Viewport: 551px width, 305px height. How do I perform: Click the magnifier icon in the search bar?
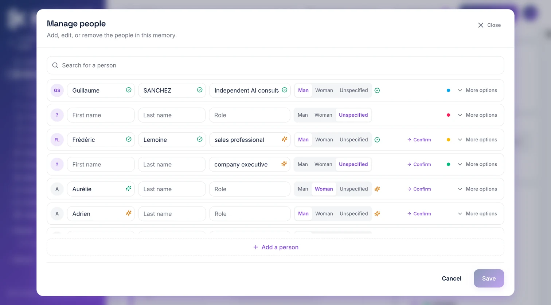coord(55,65)
